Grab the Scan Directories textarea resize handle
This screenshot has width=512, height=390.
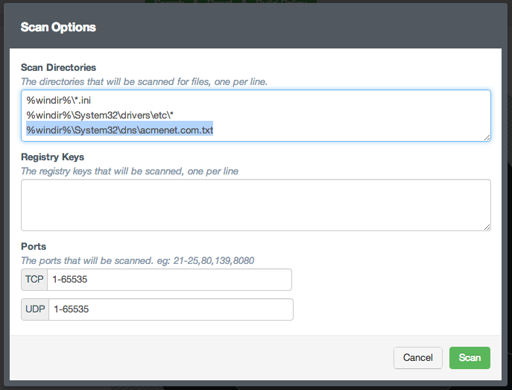[487, 136]
